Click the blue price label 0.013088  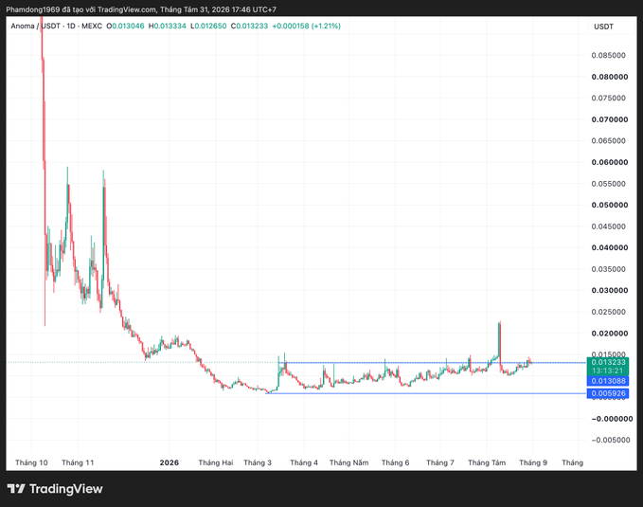[607, 381]
